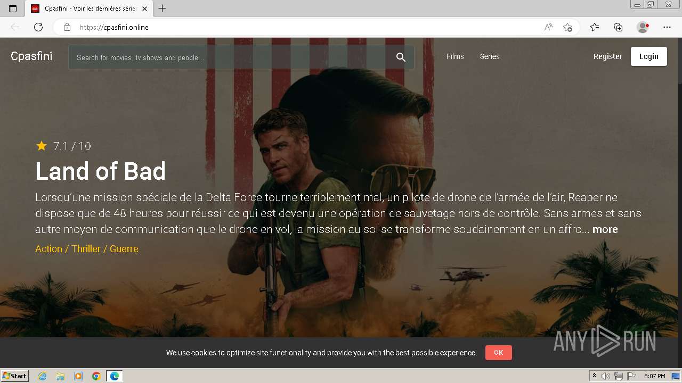Viewport: 682px width, 383px height.
Task: Open media player taskbar icon
Action: (78, 376)
